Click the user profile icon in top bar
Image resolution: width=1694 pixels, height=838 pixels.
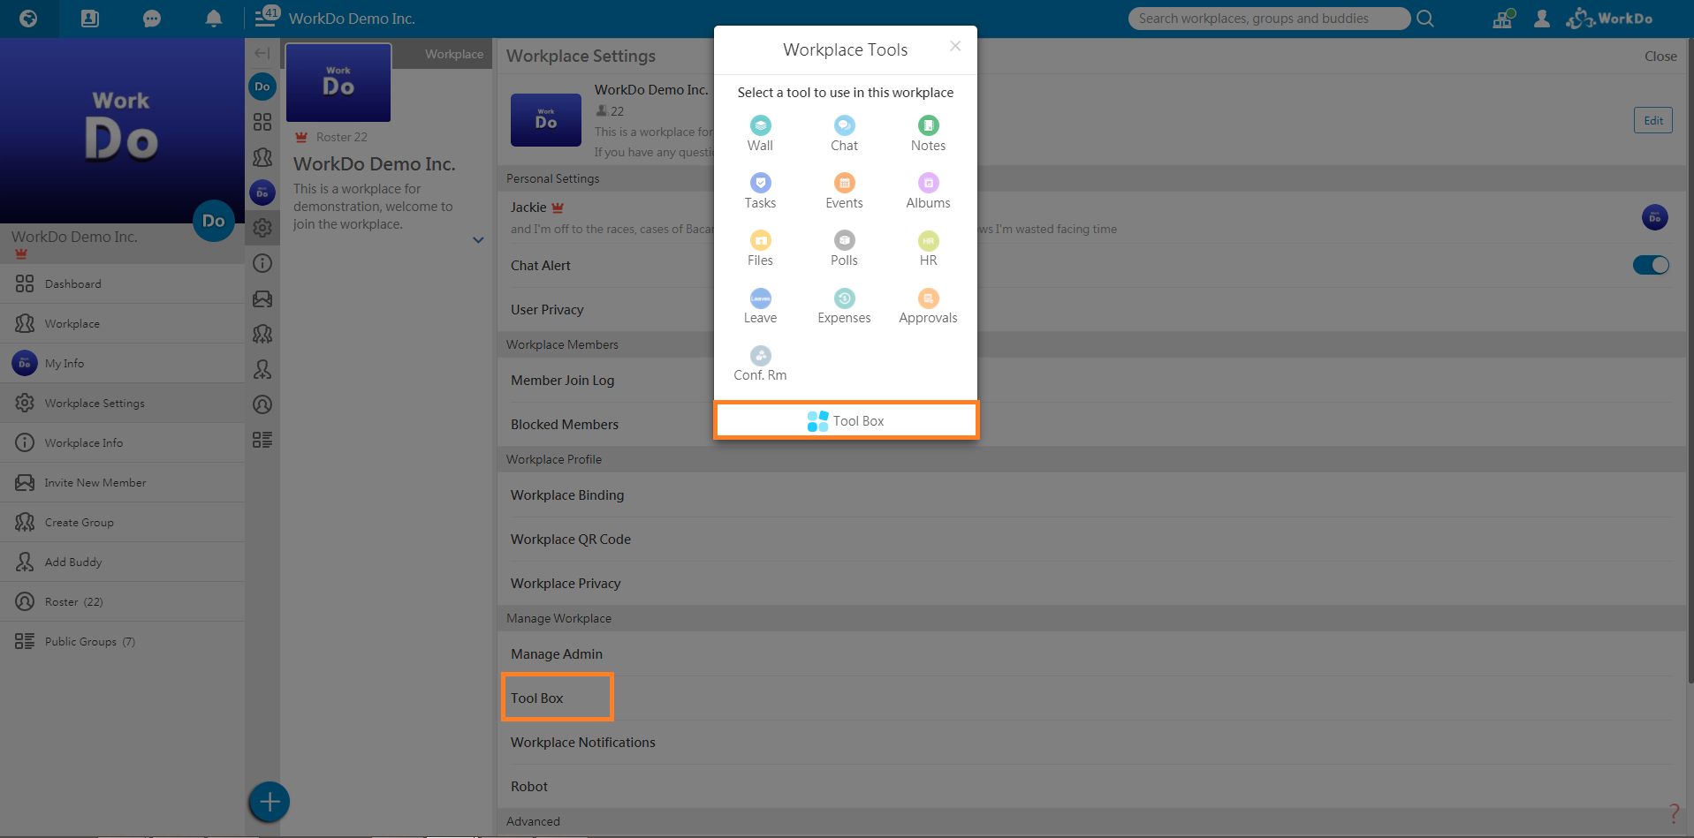pyautogui.click(x=1541, y=19)
